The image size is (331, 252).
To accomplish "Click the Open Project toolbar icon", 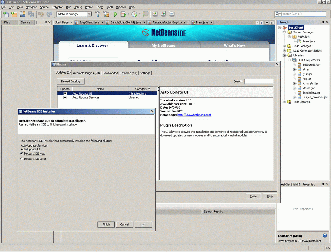I will [x=23, y=14].
